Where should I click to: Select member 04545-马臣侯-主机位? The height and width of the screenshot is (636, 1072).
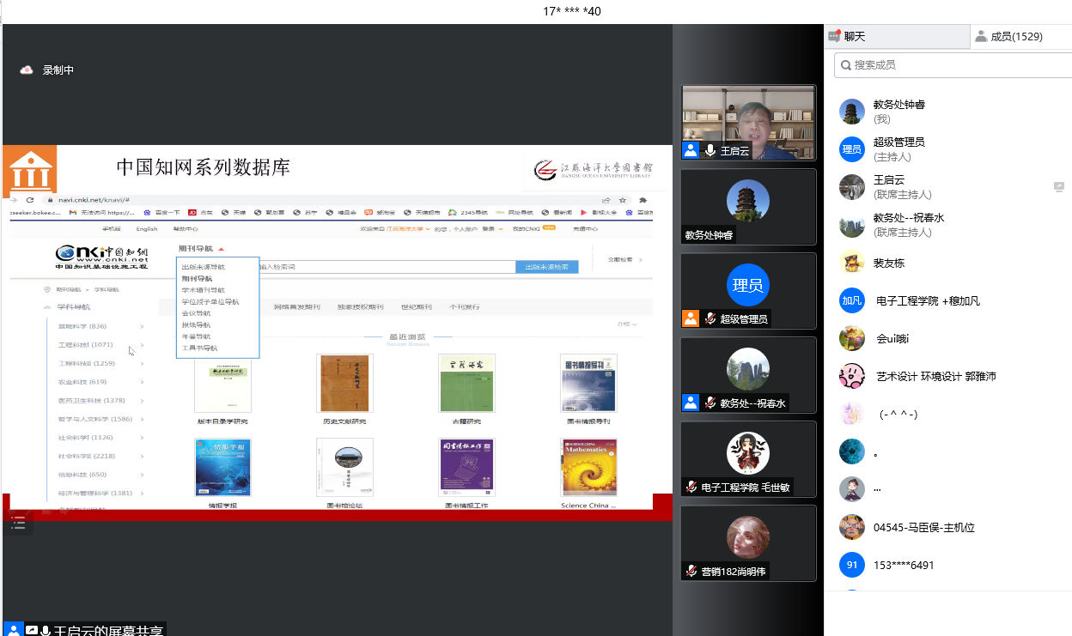[x=923, y=527]
